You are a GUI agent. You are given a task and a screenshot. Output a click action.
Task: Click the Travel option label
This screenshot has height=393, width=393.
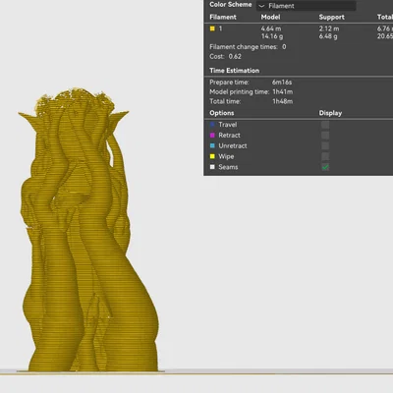pos(228,125)
